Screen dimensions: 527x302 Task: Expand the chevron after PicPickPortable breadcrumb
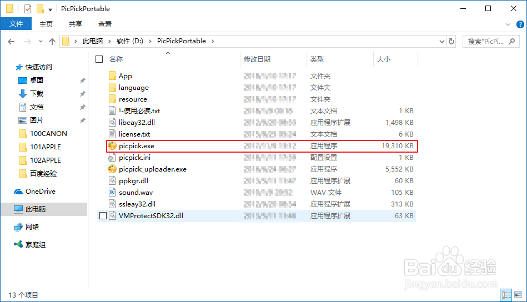click(213, 41)
